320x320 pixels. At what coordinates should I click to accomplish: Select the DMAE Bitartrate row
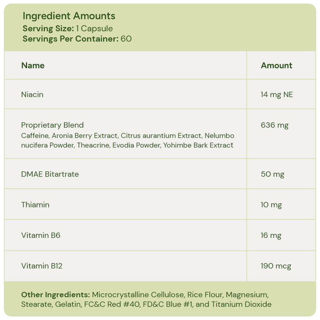[x=50, y=174]
